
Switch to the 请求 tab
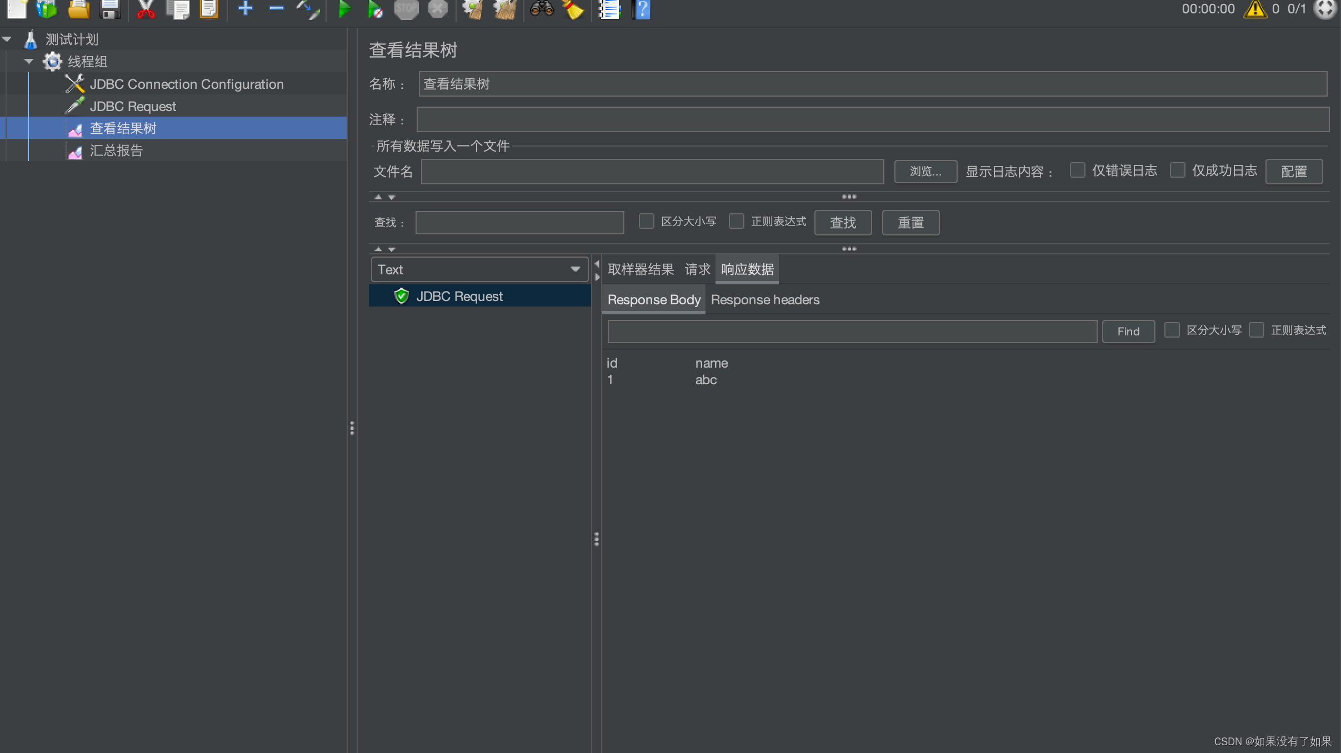(696, 269)
